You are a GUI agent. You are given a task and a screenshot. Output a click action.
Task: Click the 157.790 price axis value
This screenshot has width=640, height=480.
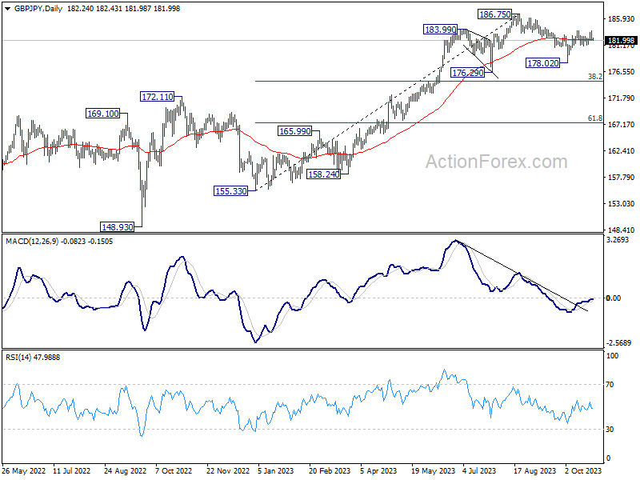pos(622,177)
